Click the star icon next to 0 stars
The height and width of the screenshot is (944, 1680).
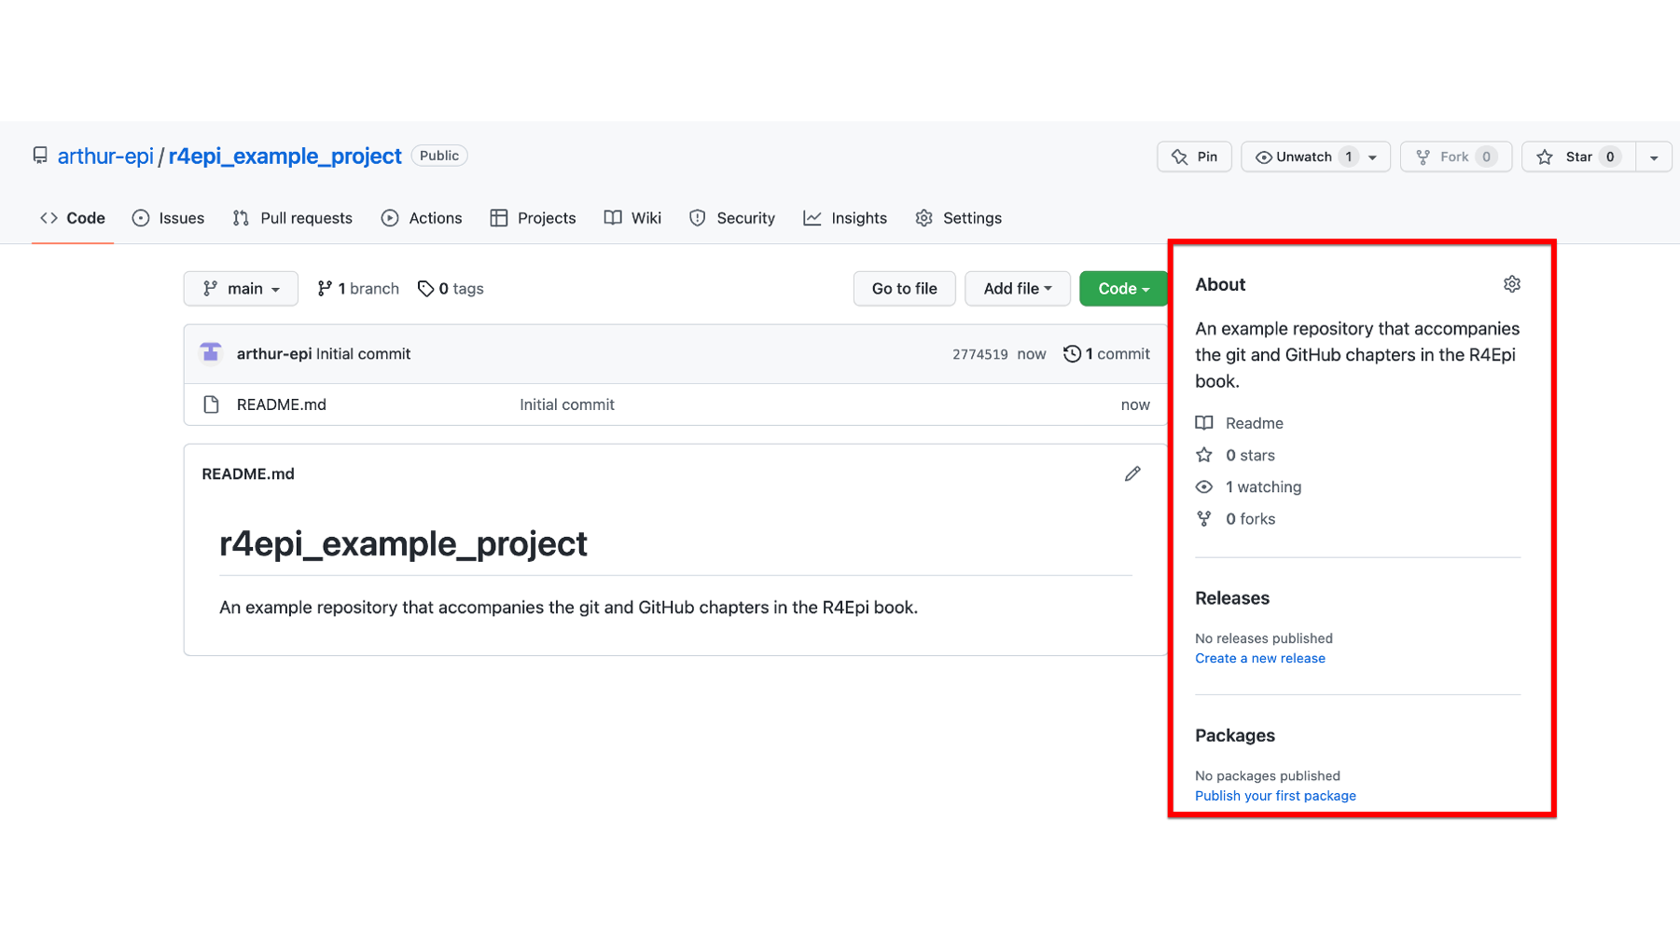1204,455
